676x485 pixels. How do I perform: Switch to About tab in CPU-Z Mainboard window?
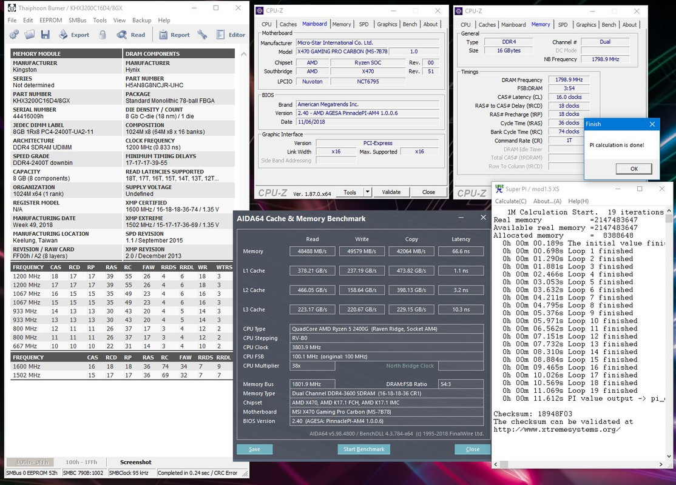(430, 24)
